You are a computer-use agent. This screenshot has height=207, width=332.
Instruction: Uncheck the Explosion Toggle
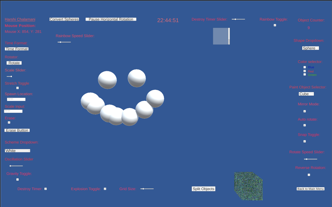point(105,189)
